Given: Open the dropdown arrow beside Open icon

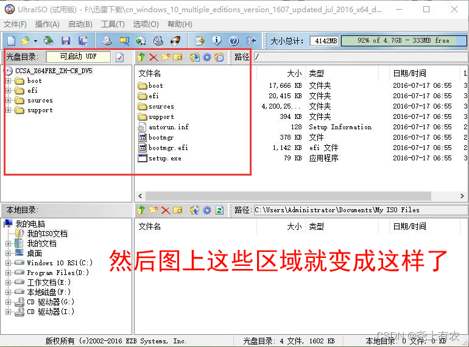Looking at the screenshot, I should tap(35, 41).
